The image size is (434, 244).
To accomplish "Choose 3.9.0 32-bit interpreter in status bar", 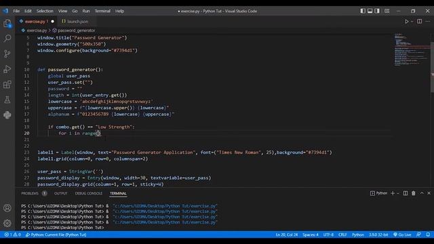I will pyautogui.click(x=378, y=235).
